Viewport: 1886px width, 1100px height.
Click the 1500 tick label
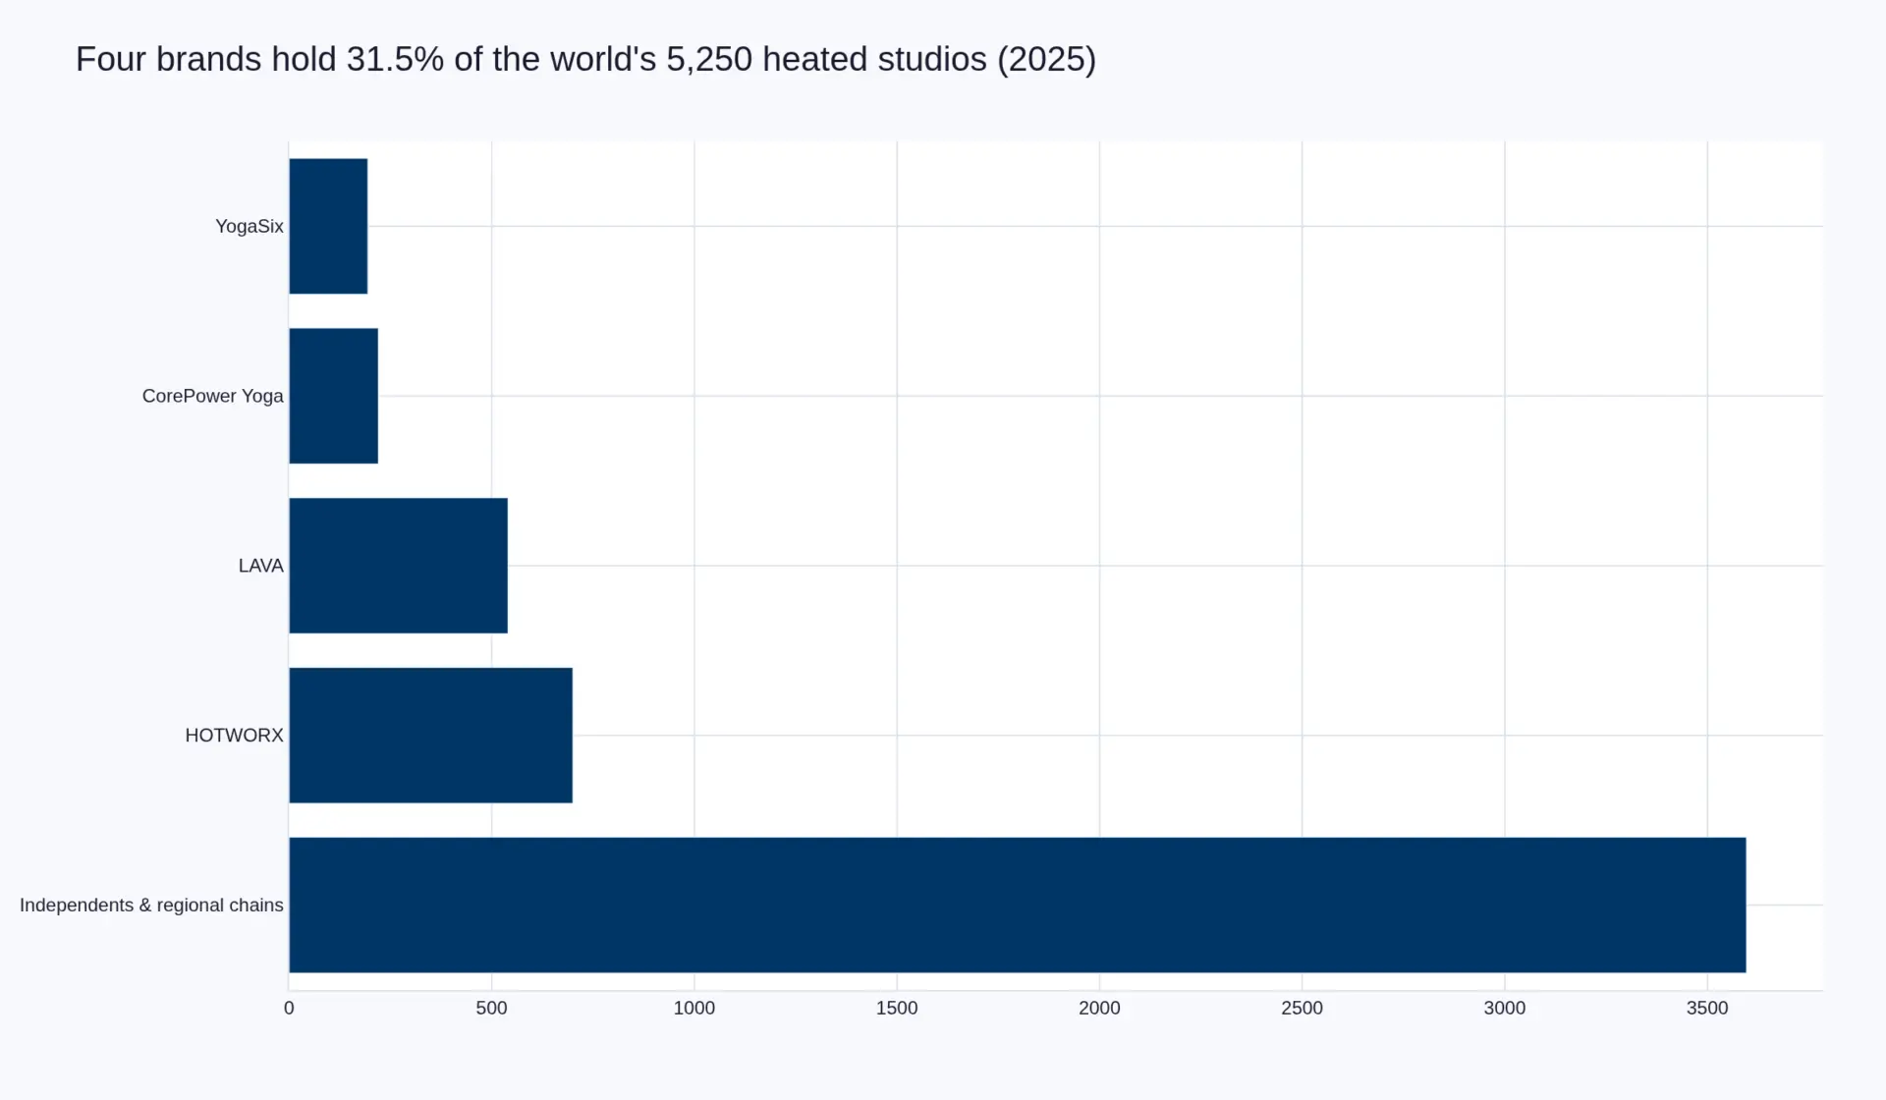coord(897,1008)
